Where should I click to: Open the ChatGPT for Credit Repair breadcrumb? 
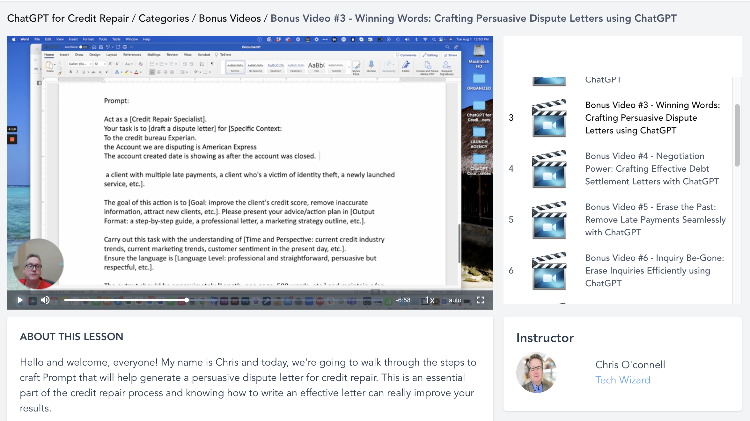tap(68, 18)
